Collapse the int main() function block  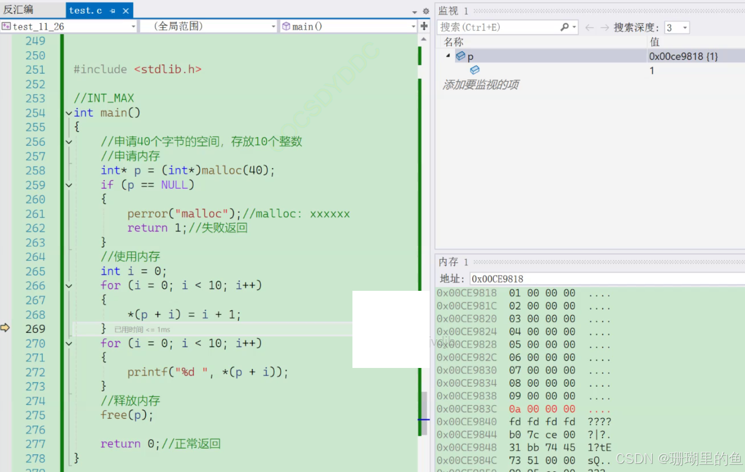click(69, 113)
